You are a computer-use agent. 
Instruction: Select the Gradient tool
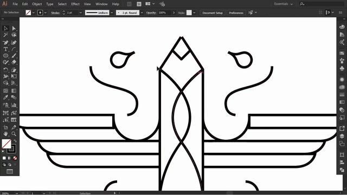tap(14, 90)
